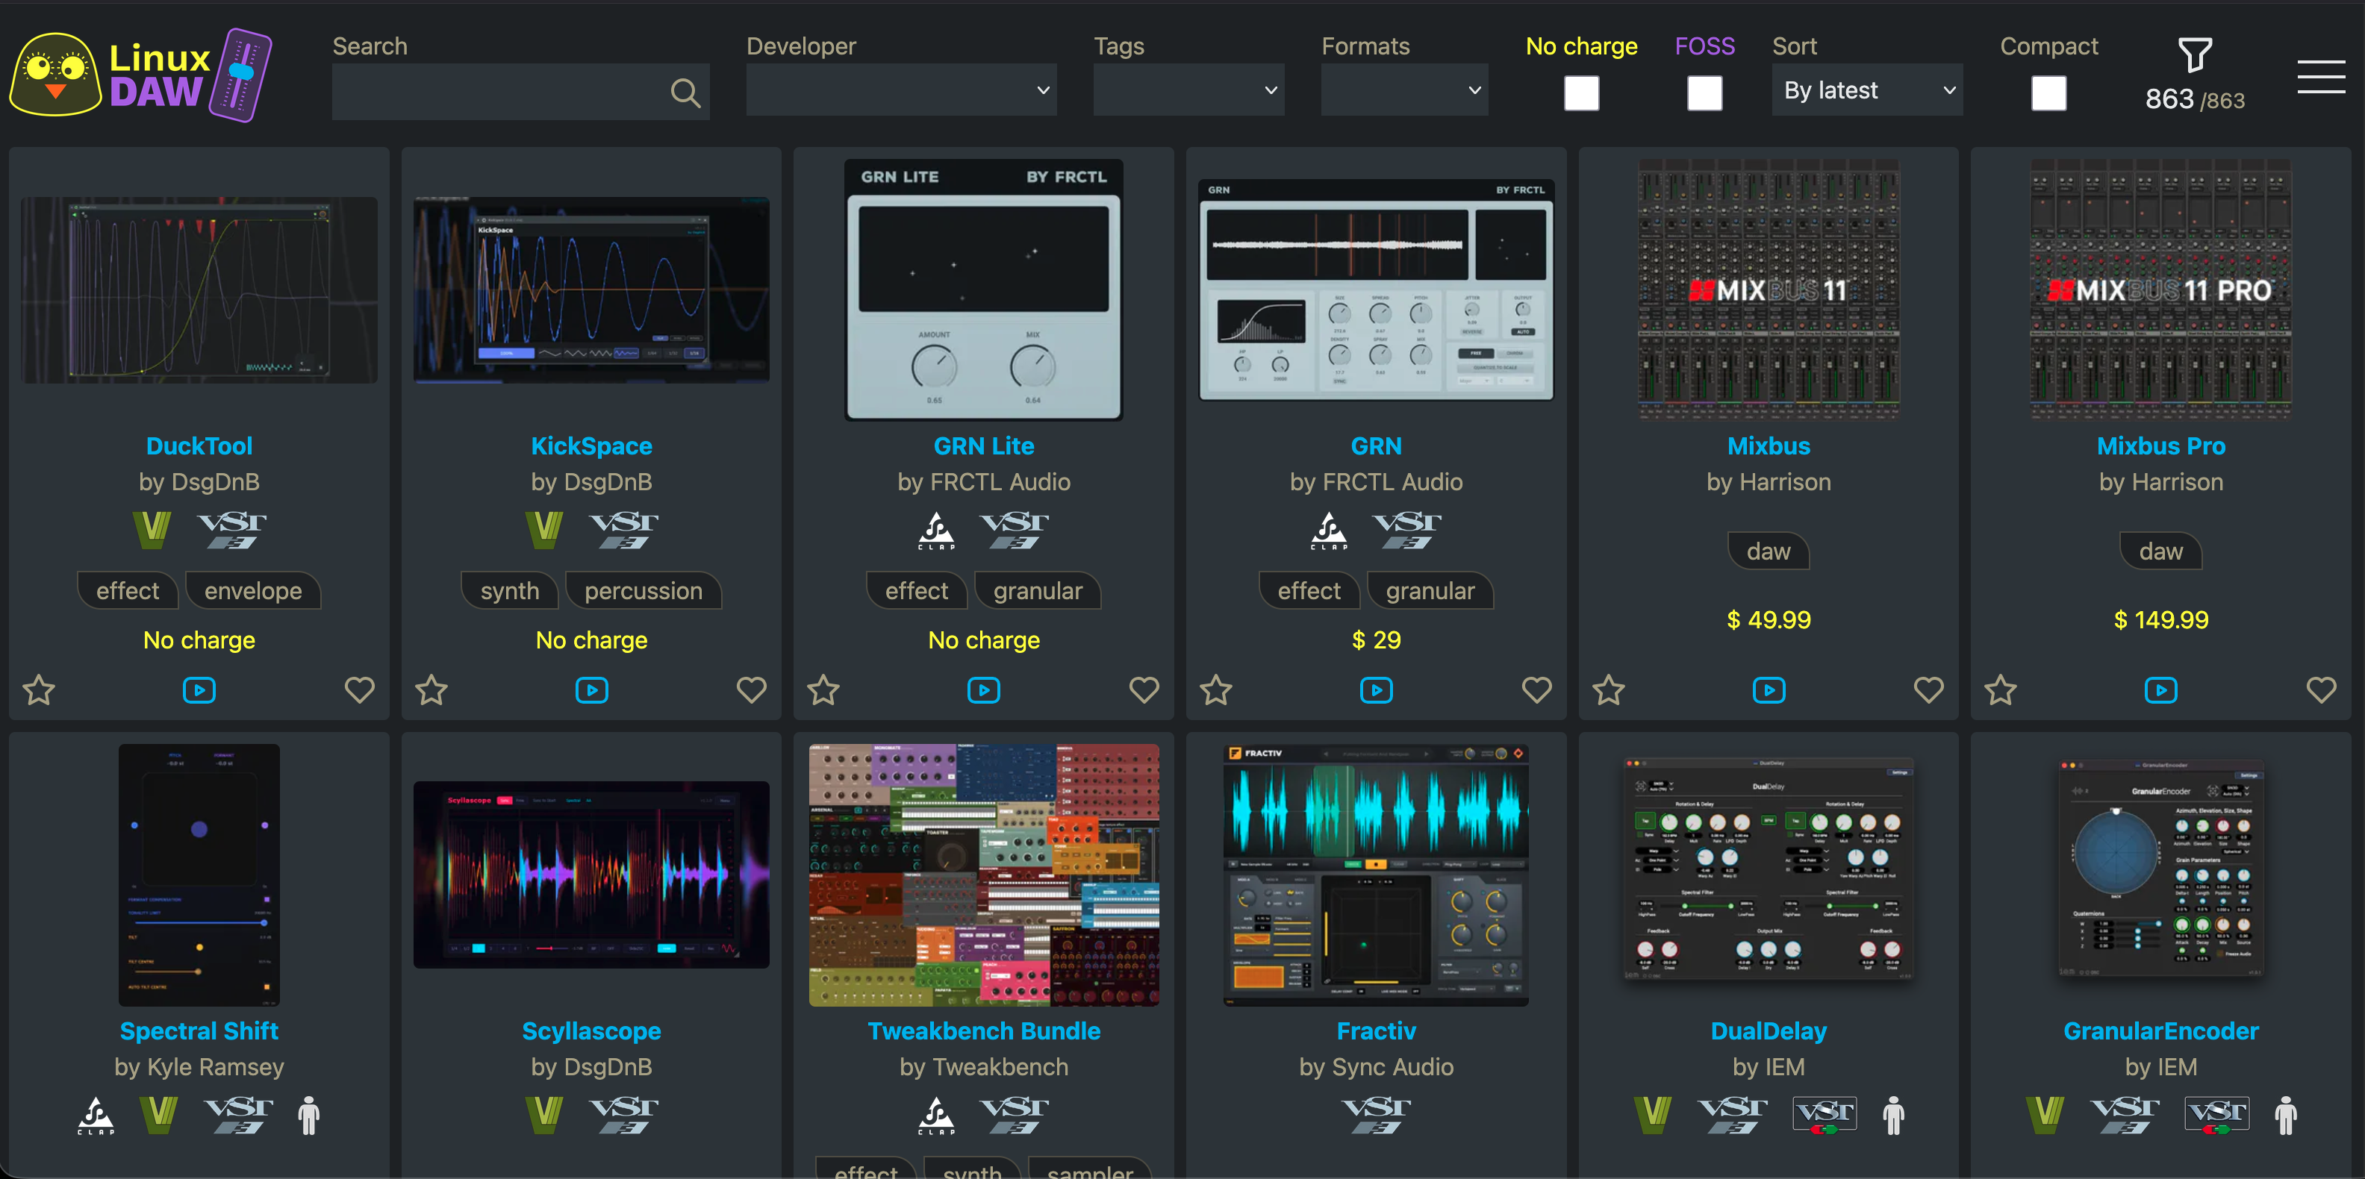Open the Fractiv plugin title link
Image resolution: width=2365 pixels, height=1179 pixels.
point(1375,1031)
